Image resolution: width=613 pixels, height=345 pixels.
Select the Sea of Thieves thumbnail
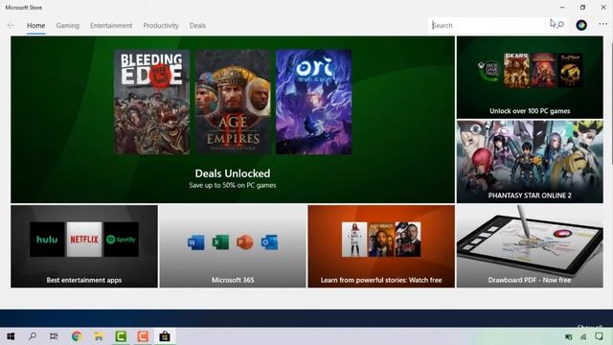click(x=570, y=70)
